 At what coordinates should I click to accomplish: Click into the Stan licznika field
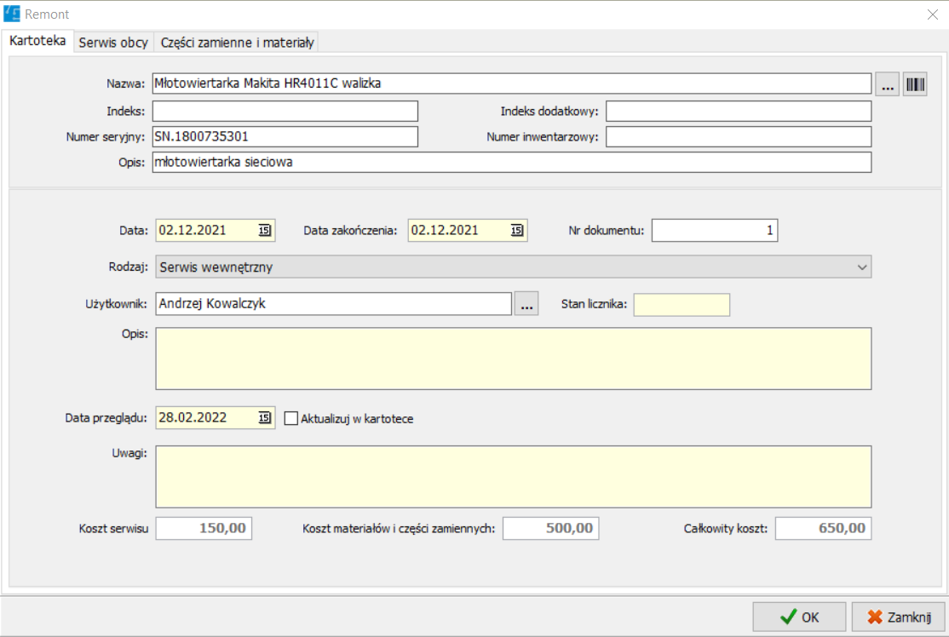[x=682, y=304]
